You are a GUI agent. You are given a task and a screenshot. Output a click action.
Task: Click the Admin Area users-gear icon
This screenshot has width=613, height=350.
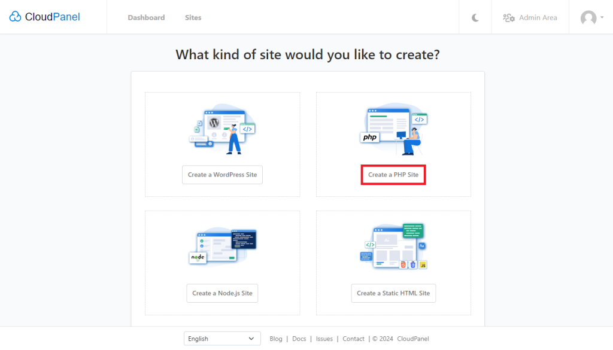(509, 17)
